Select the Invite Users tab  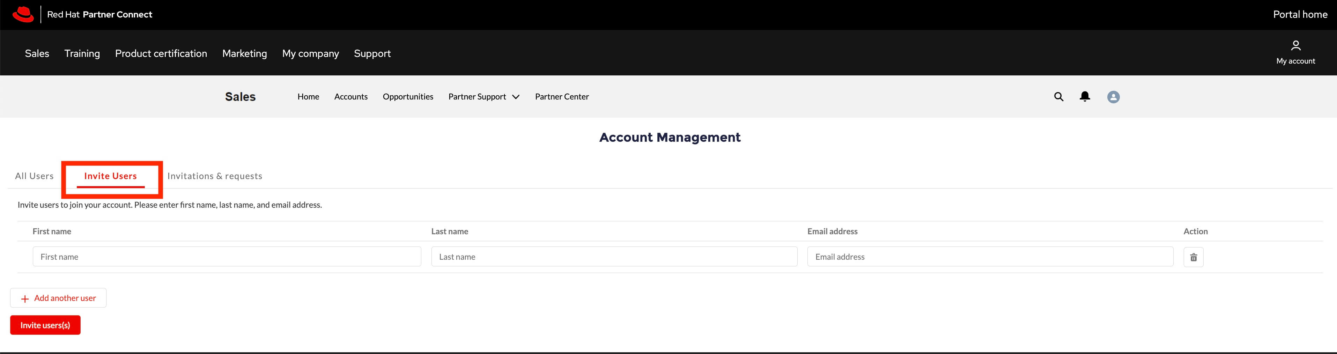tap(111, 176)
